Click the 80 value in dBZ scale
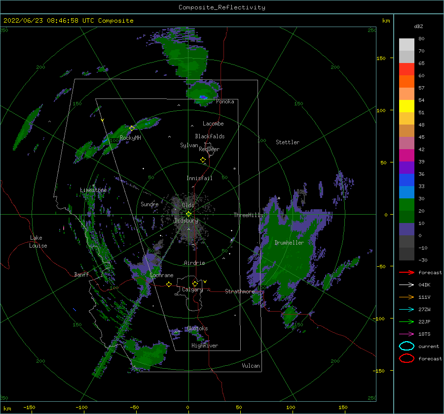The height and width of the screenshot is (414, 444). [421, 39]
